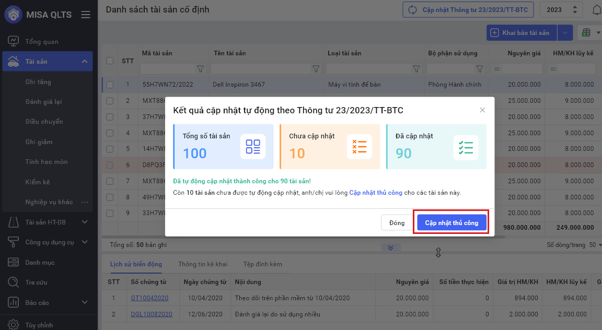Switch to the Thông tin kê khai tab
Image resolution: width=602 pixels, height=330 pixels.
tap(203, 264)
